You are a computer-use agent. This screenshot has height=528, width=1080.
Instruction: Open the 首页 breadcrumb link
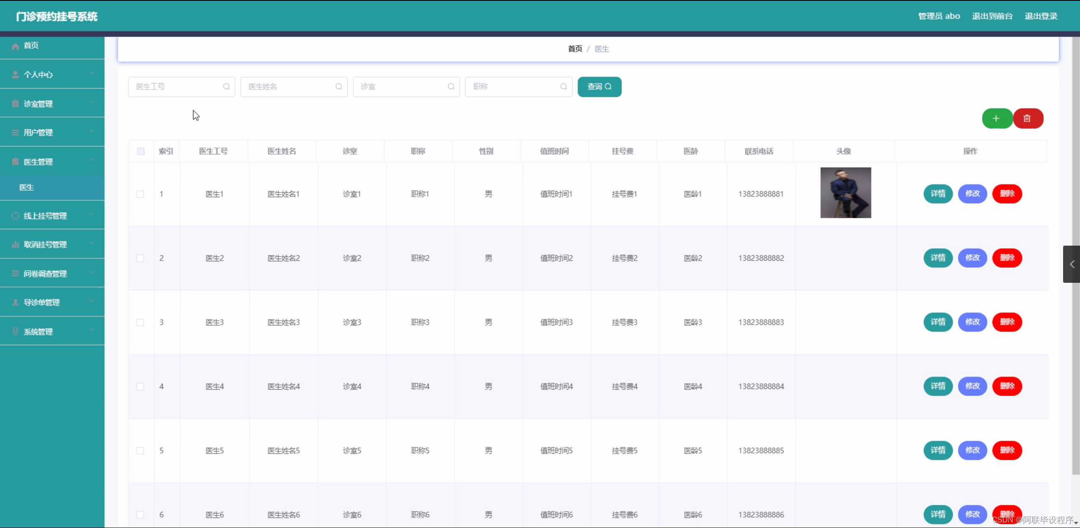[575, 48]
